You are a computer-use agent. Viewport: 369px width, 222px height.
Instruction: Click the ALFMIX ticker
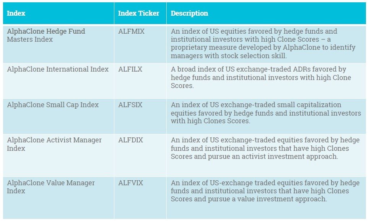(x=132, y=31)
